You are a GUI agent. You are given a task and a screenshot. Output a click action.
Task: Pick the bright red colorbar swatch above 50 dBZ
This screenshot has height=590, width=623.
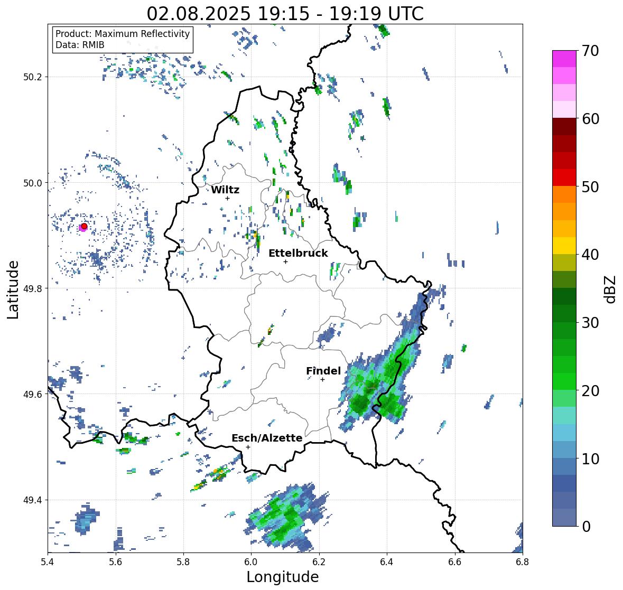(x=564, y=177)
